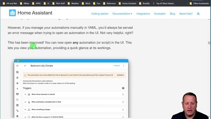Go to Getting started page
Viewport: 211px width, 119px height.
[x=100, y=14]
